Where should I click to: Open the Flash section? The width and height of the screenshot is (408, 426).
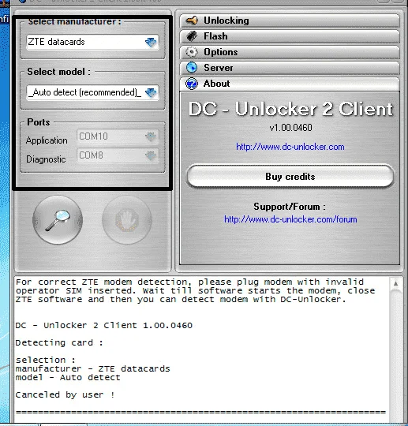[x=290, y=36]
